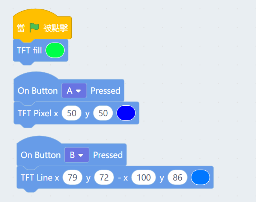This screenshot has width=256, height=202.
Task: Select the 當被點擊 event hat block
Action: (x=56, y=28)
